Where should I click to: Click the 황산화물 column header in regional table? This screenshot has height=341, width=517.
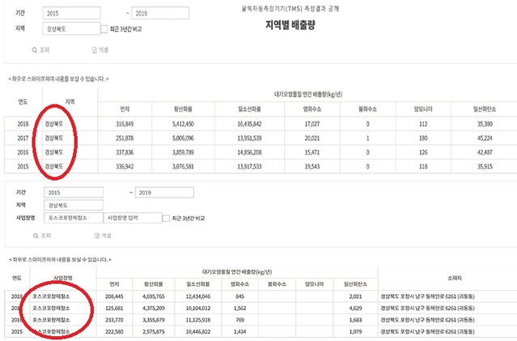[x=183, y=109]
